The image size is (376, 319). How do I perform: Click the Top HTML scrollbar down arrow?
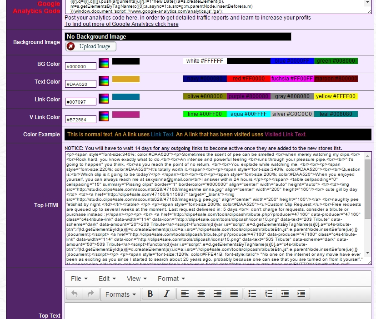[368, 253]
